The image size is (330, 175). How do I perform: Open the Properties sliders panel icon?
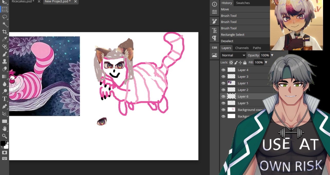[214, 12]
